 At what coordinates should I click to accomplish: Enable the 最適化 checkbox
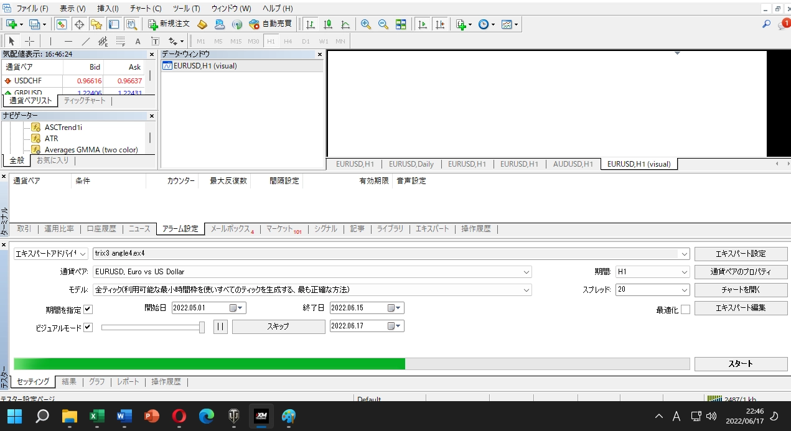[685, 309]
